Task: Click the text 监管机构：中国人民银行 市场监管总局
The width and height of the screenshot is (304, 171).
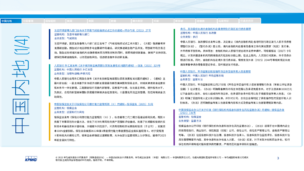Action: (202, 76)
